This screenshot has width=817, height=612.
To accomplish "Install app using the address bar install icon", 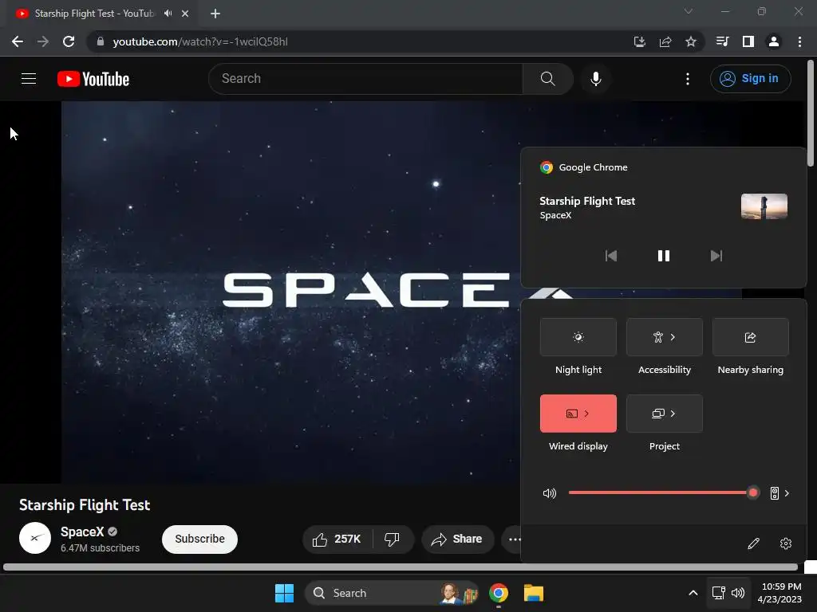I will click(639, 41).
